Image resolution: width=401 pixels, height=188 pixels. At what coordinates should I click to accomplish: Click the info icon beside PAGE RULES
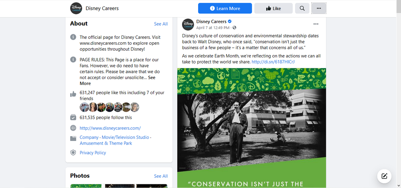[73, 60]
